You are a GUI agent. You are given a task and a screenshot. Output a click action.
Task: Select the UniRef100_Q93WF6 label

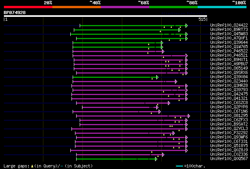[x=229, y=137]
